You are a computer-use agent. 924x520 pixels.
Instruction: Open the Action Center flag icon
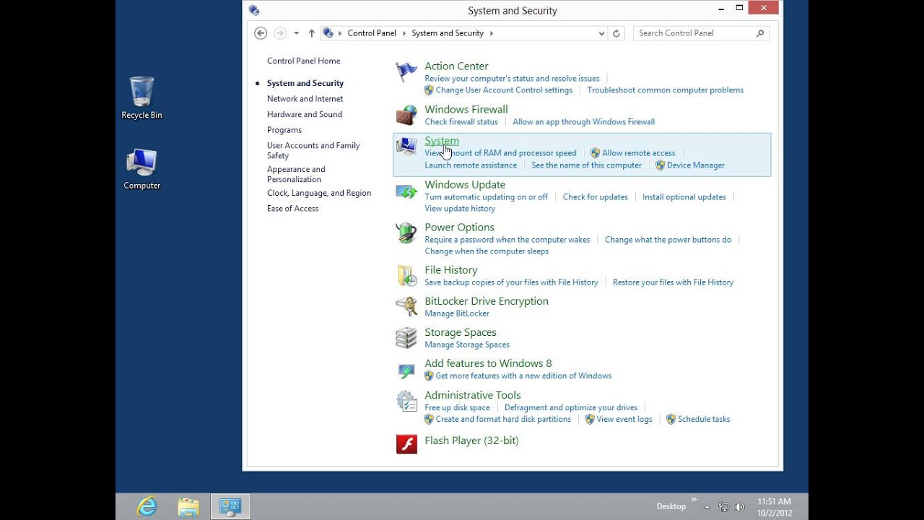pyautogui.click(x=406, y=72)
